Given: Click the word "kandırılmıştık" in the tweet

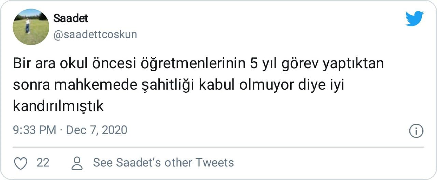Looking at the screenshot, I should point(58,107).
